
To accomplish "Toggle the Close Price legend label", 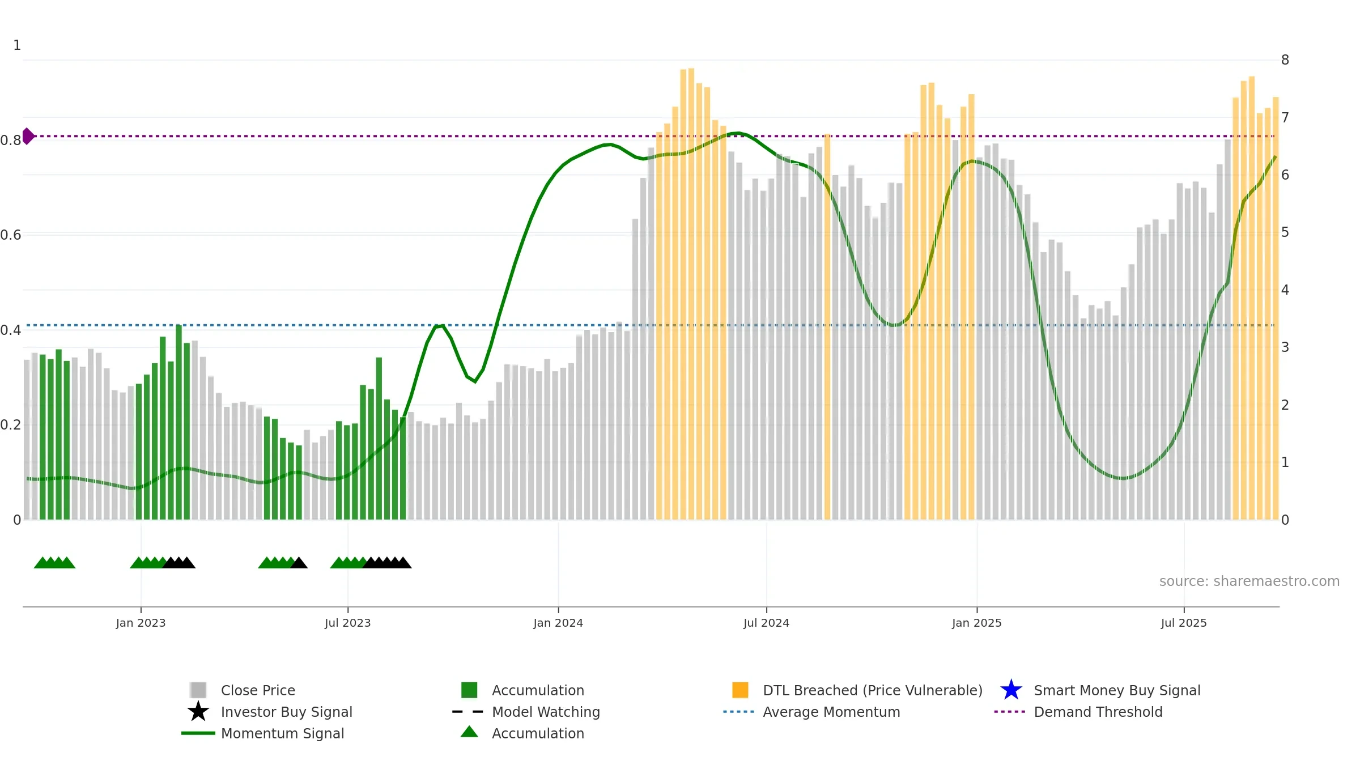I will point(258,690).
